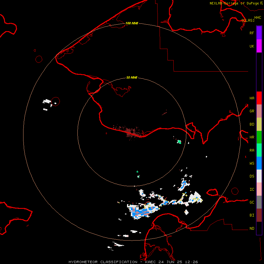Click the RA light green legend swatch

tap(259, 150)
